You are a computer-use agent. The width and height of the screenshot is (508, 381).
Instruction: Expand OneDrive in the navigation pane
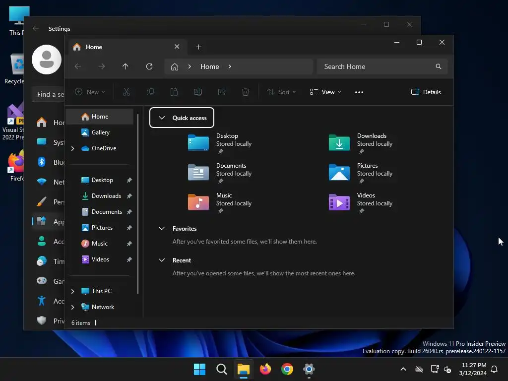[x=72, y=148]
